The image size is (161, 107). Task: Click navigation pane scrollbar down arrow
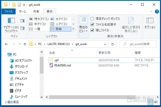coord(42,97)
